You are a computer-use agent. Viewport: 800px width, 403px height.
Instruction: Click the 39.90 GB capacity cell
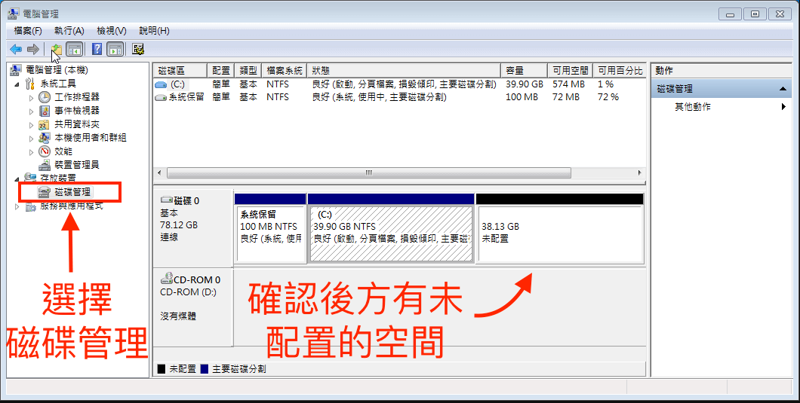[x=525, y=84]
